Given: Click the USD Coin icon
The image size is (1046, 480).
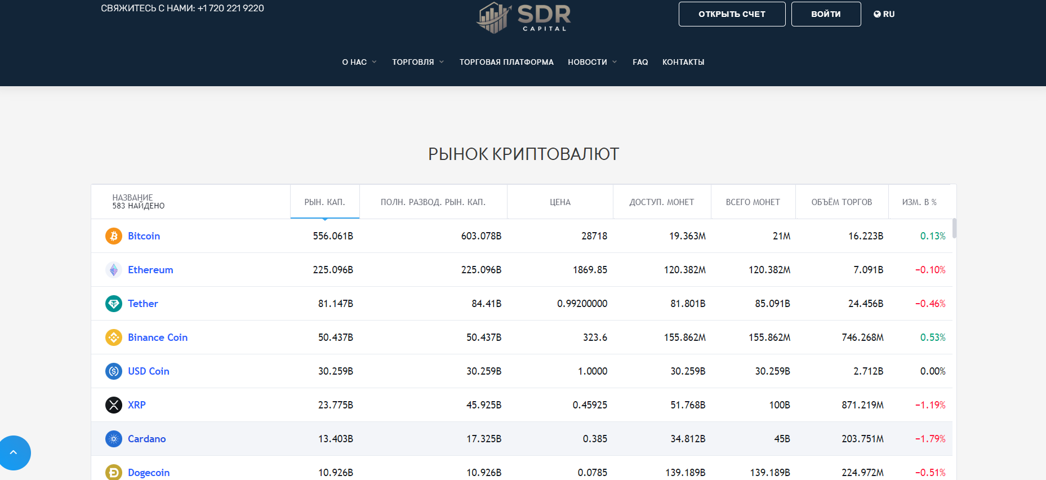Looking at the screenshot, I should [114, 371].
